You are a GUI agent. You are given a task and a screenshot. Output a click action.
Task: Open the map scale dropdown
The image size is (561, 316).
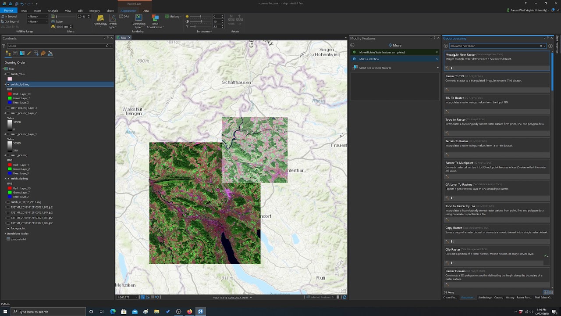pos(136,297)
